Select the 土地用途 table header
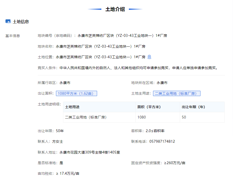Viewport: 233px width, 178px height. (x=74, y=107)
